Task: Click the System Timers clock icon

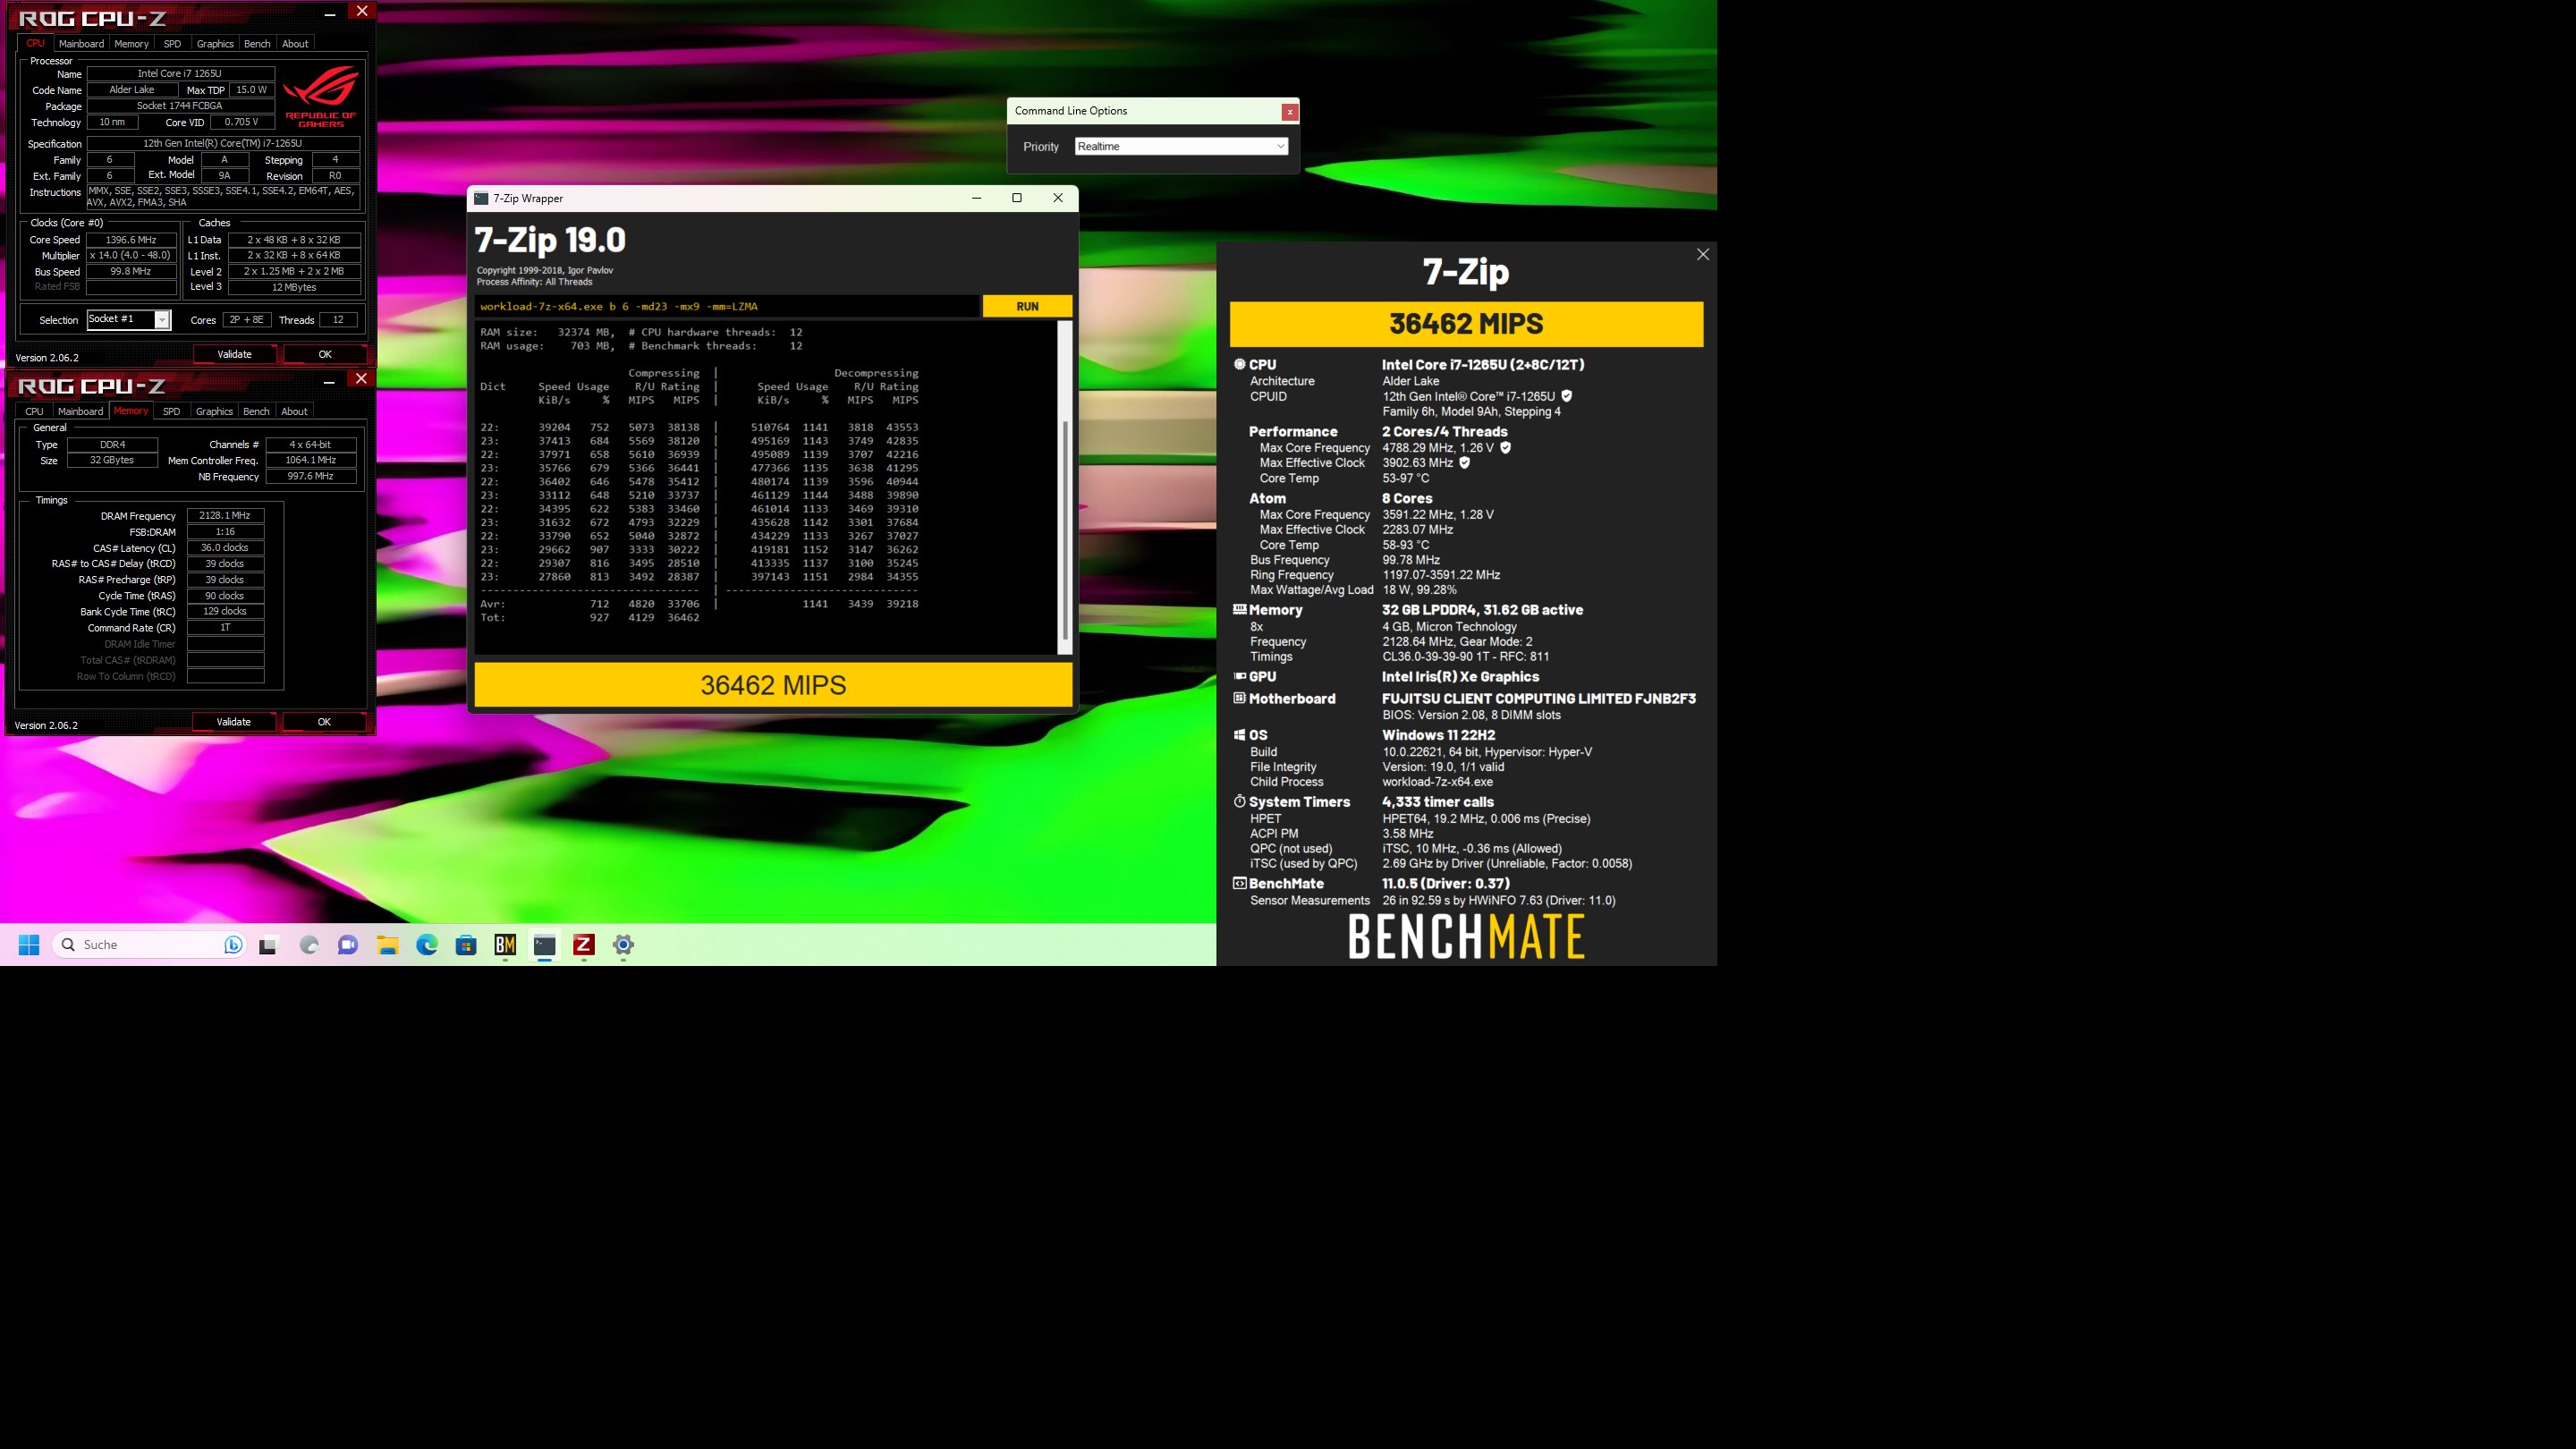Action: point(1240,801)
